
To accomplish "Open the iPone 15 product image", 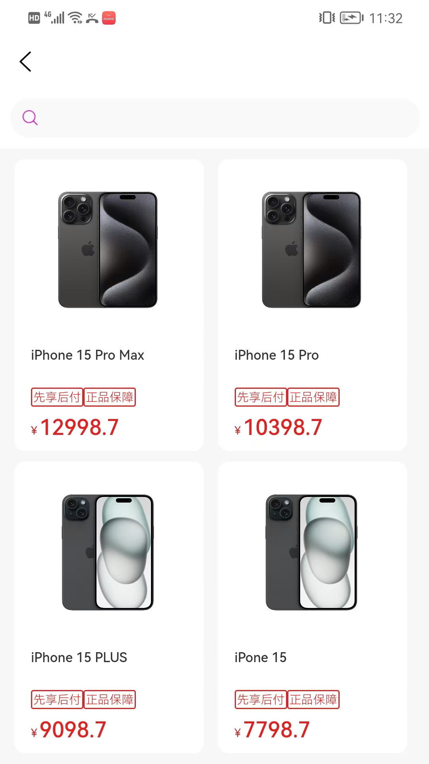I will click(311, 552).
